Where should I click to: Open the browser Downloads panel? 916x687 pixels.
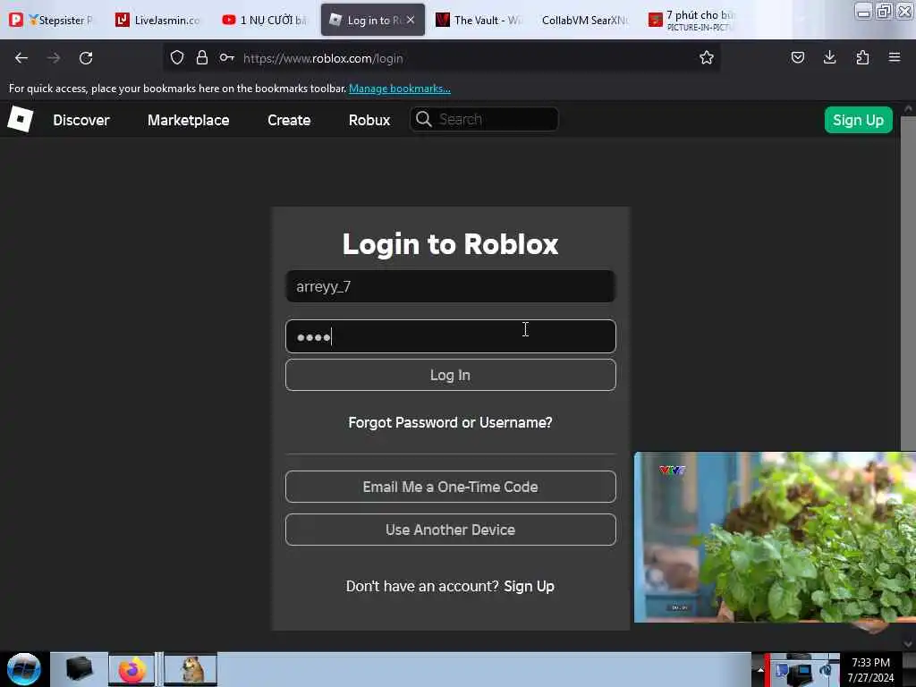tap(829, 57)
